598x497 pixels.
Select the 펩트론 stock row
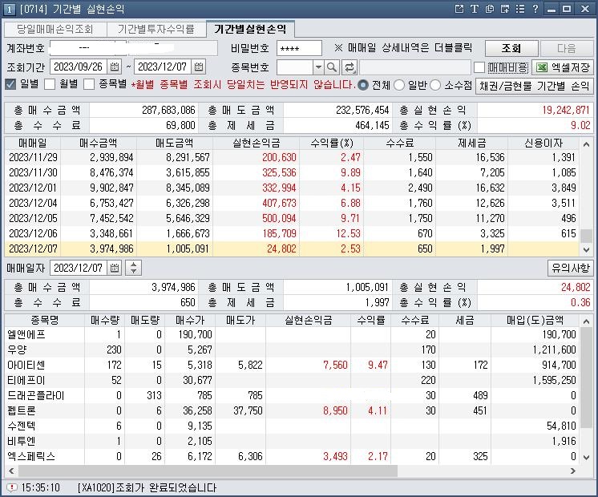coord(293,410)
